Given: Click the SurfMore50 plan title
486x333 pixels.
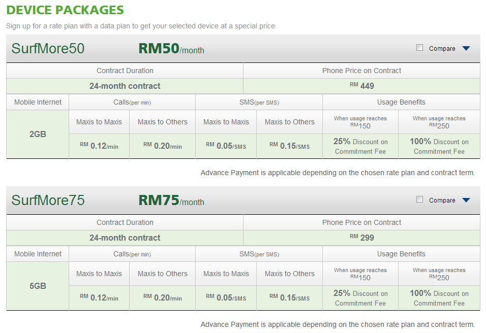Looking at the screenshot, I should pyautogui.click(x=48, y=49).
